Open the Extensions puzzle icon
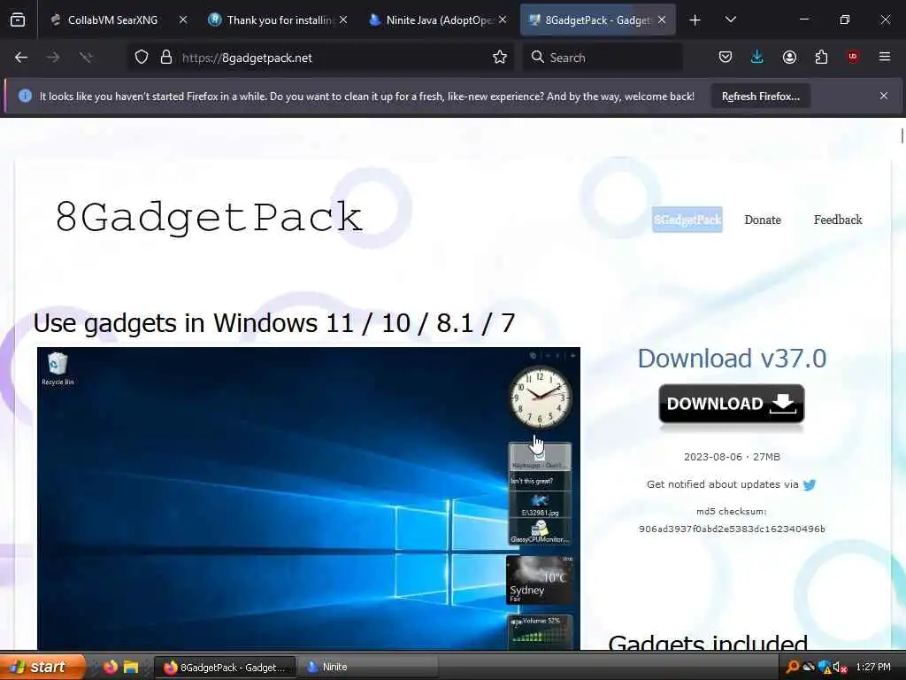This screenshot has width=906, height=680. pyautogui.click(x=821, y=58)
